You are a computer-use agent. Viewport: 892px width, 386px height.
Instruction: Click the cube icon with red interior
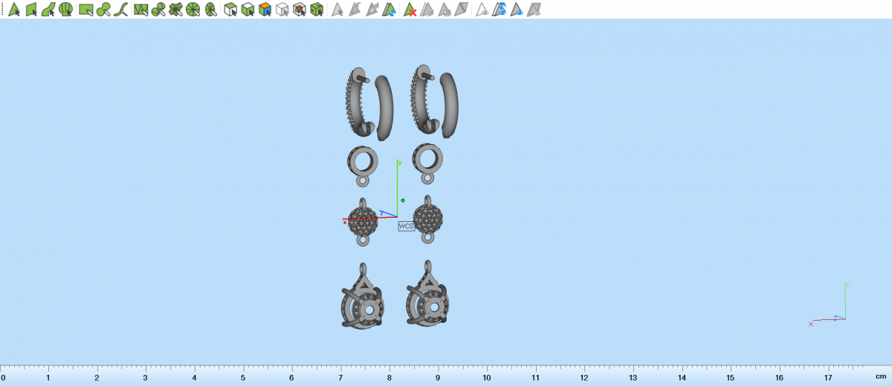click(299, 10)
